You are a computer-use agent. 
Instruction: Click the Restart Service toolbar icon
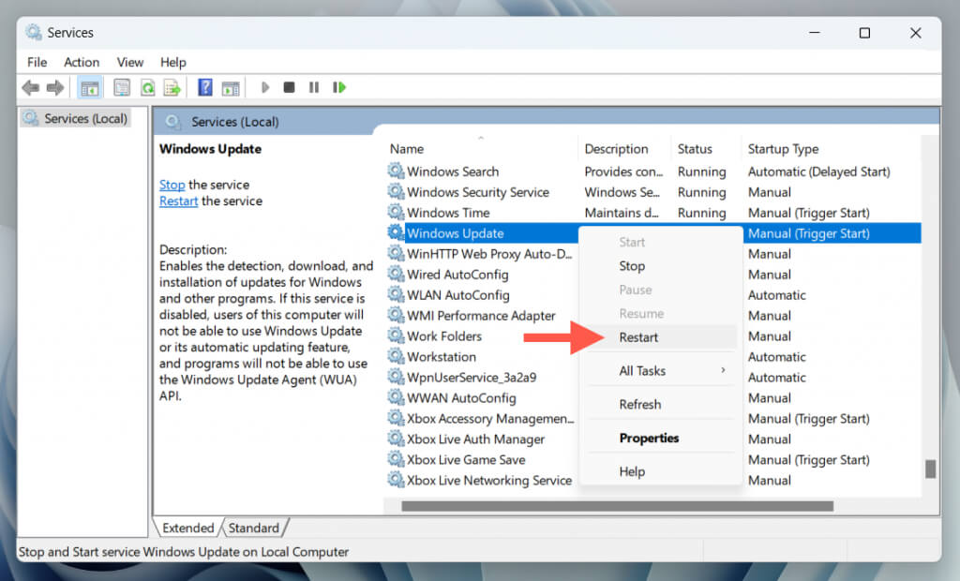tap(339, 87)
